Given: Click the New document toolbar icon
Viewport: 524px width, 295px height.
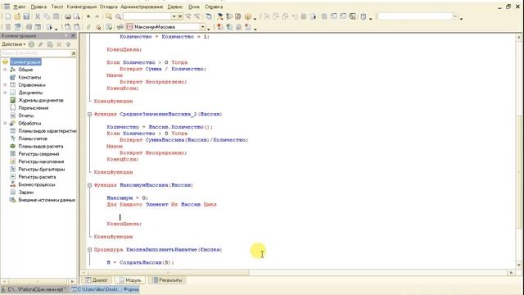Looking at the screenshot, I should (x=7, y=16).
